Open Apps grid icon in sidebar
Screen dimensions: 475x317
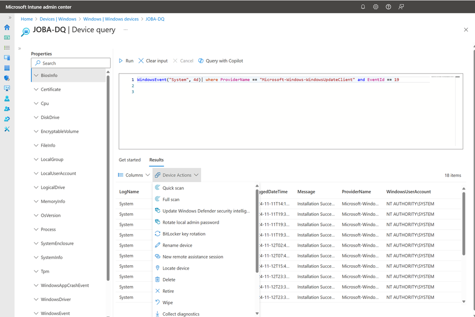pos(7,68)
